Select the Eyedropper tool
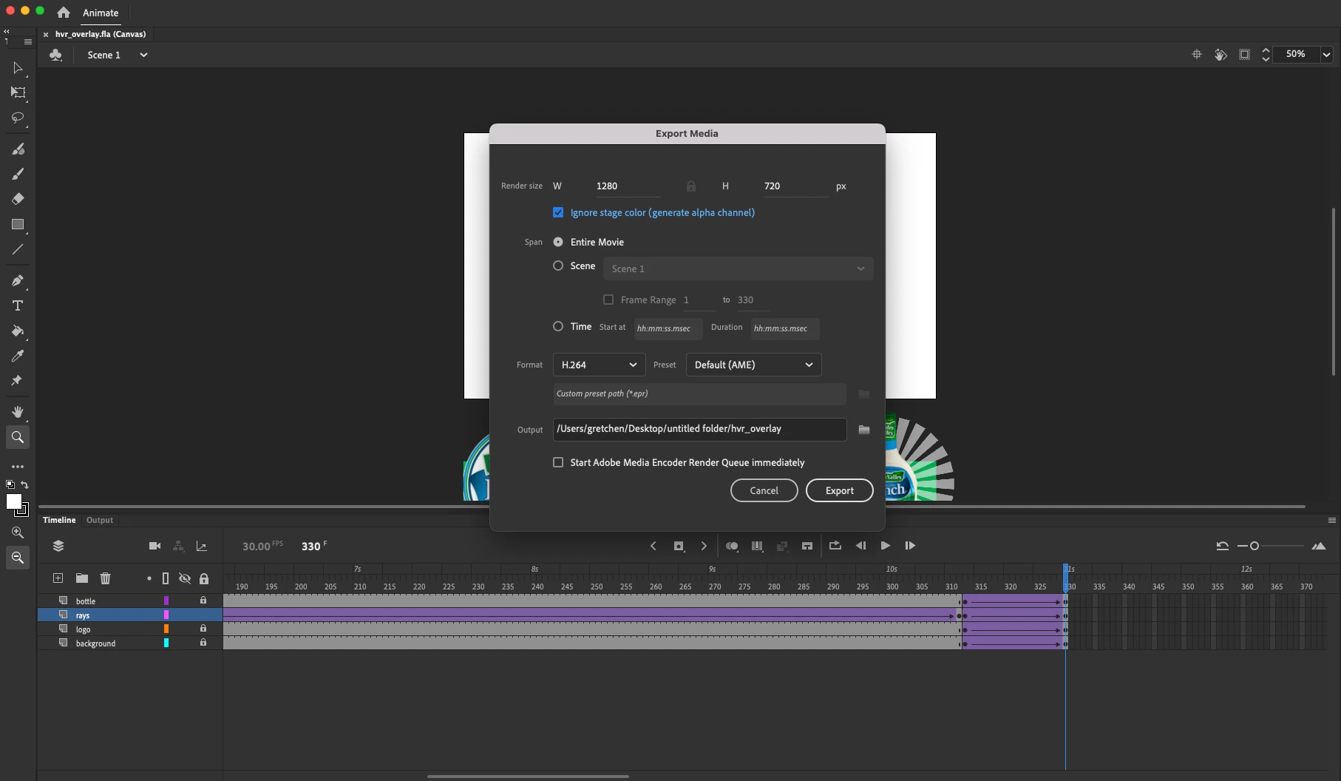1341x781 pixels. [18, 356]
